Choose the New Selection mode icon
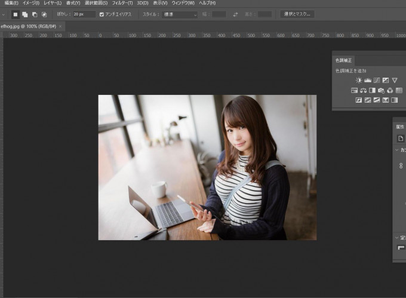 [16, 14]
